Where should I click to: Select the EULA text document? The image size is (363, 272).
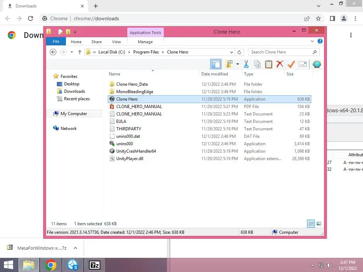(x=210, y=121)
